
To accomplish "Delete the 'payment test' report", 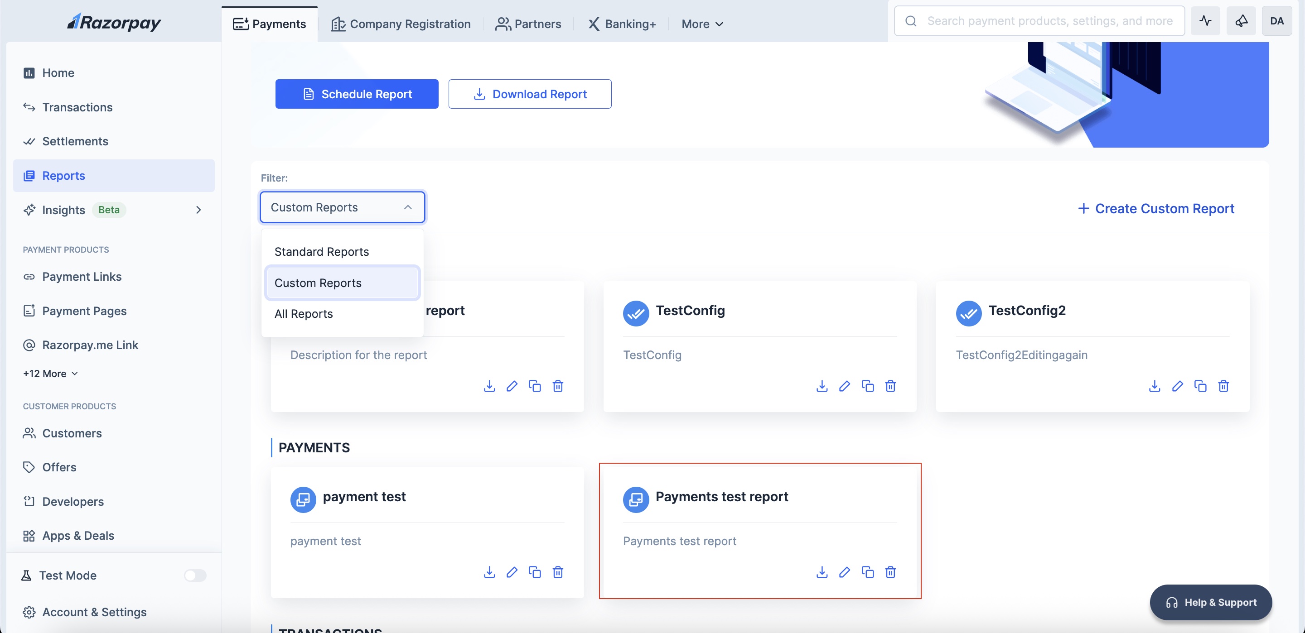I will [x=558, y=572].
